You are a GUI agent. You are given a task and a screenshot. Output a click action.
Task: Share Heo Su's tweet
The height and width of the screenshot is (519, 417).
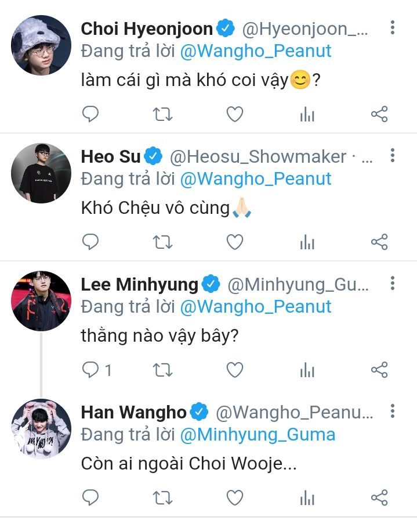pyautogui.click(x=379, y=242)
